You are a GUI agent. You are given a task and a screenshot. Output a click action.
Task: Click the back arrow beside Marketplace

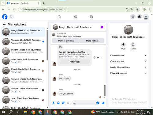pyautogui.click(x=4, y=24)
